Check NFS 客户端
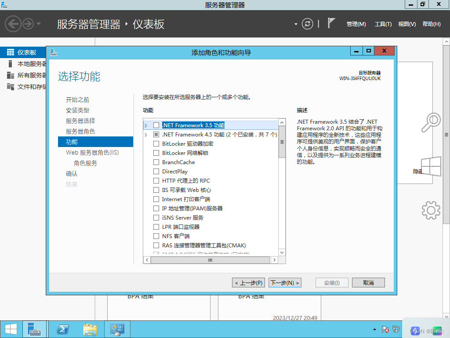Viewport: 450px width, 338px height. coord(156,236)
